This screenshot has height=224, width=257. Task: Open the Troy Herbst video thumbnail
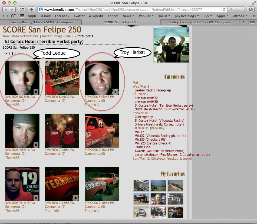click(102, 78)
